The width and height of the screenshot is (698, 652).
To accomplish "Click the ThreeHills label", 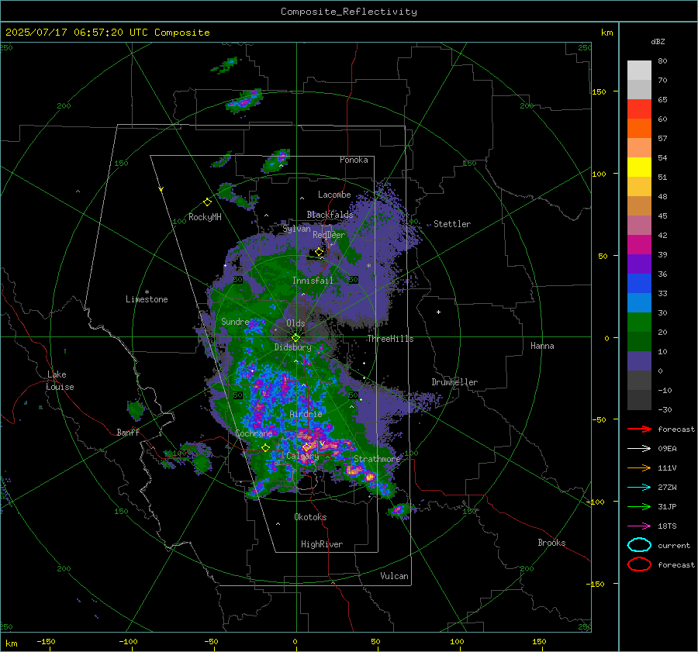I will pyautogui.click(x=390, y=339).
